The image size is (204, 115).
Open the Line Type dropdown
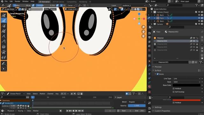[186, 79]
